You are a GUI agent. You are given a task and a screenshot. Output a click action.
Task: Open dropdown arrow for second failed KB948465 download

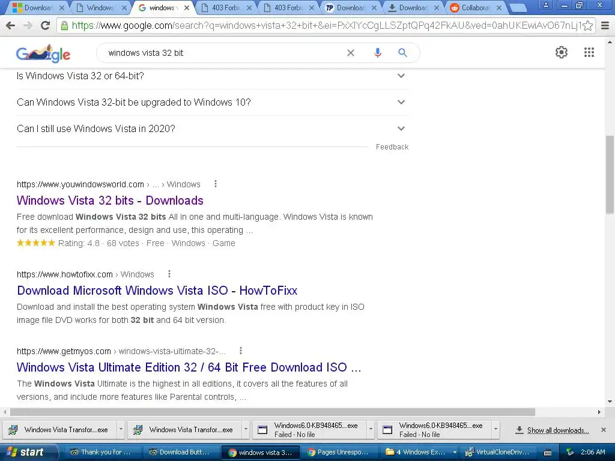(x=495, y=429)
